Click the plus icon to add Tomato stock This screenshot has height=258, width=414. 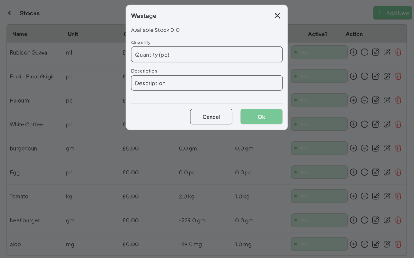pos(353,196)
